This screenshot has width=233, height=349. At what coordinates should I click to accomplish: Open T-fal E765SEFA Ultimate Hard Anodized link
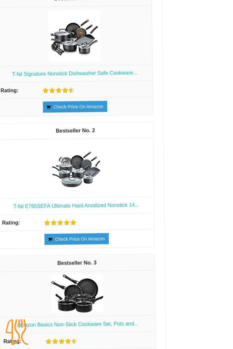tap(76, 206)
